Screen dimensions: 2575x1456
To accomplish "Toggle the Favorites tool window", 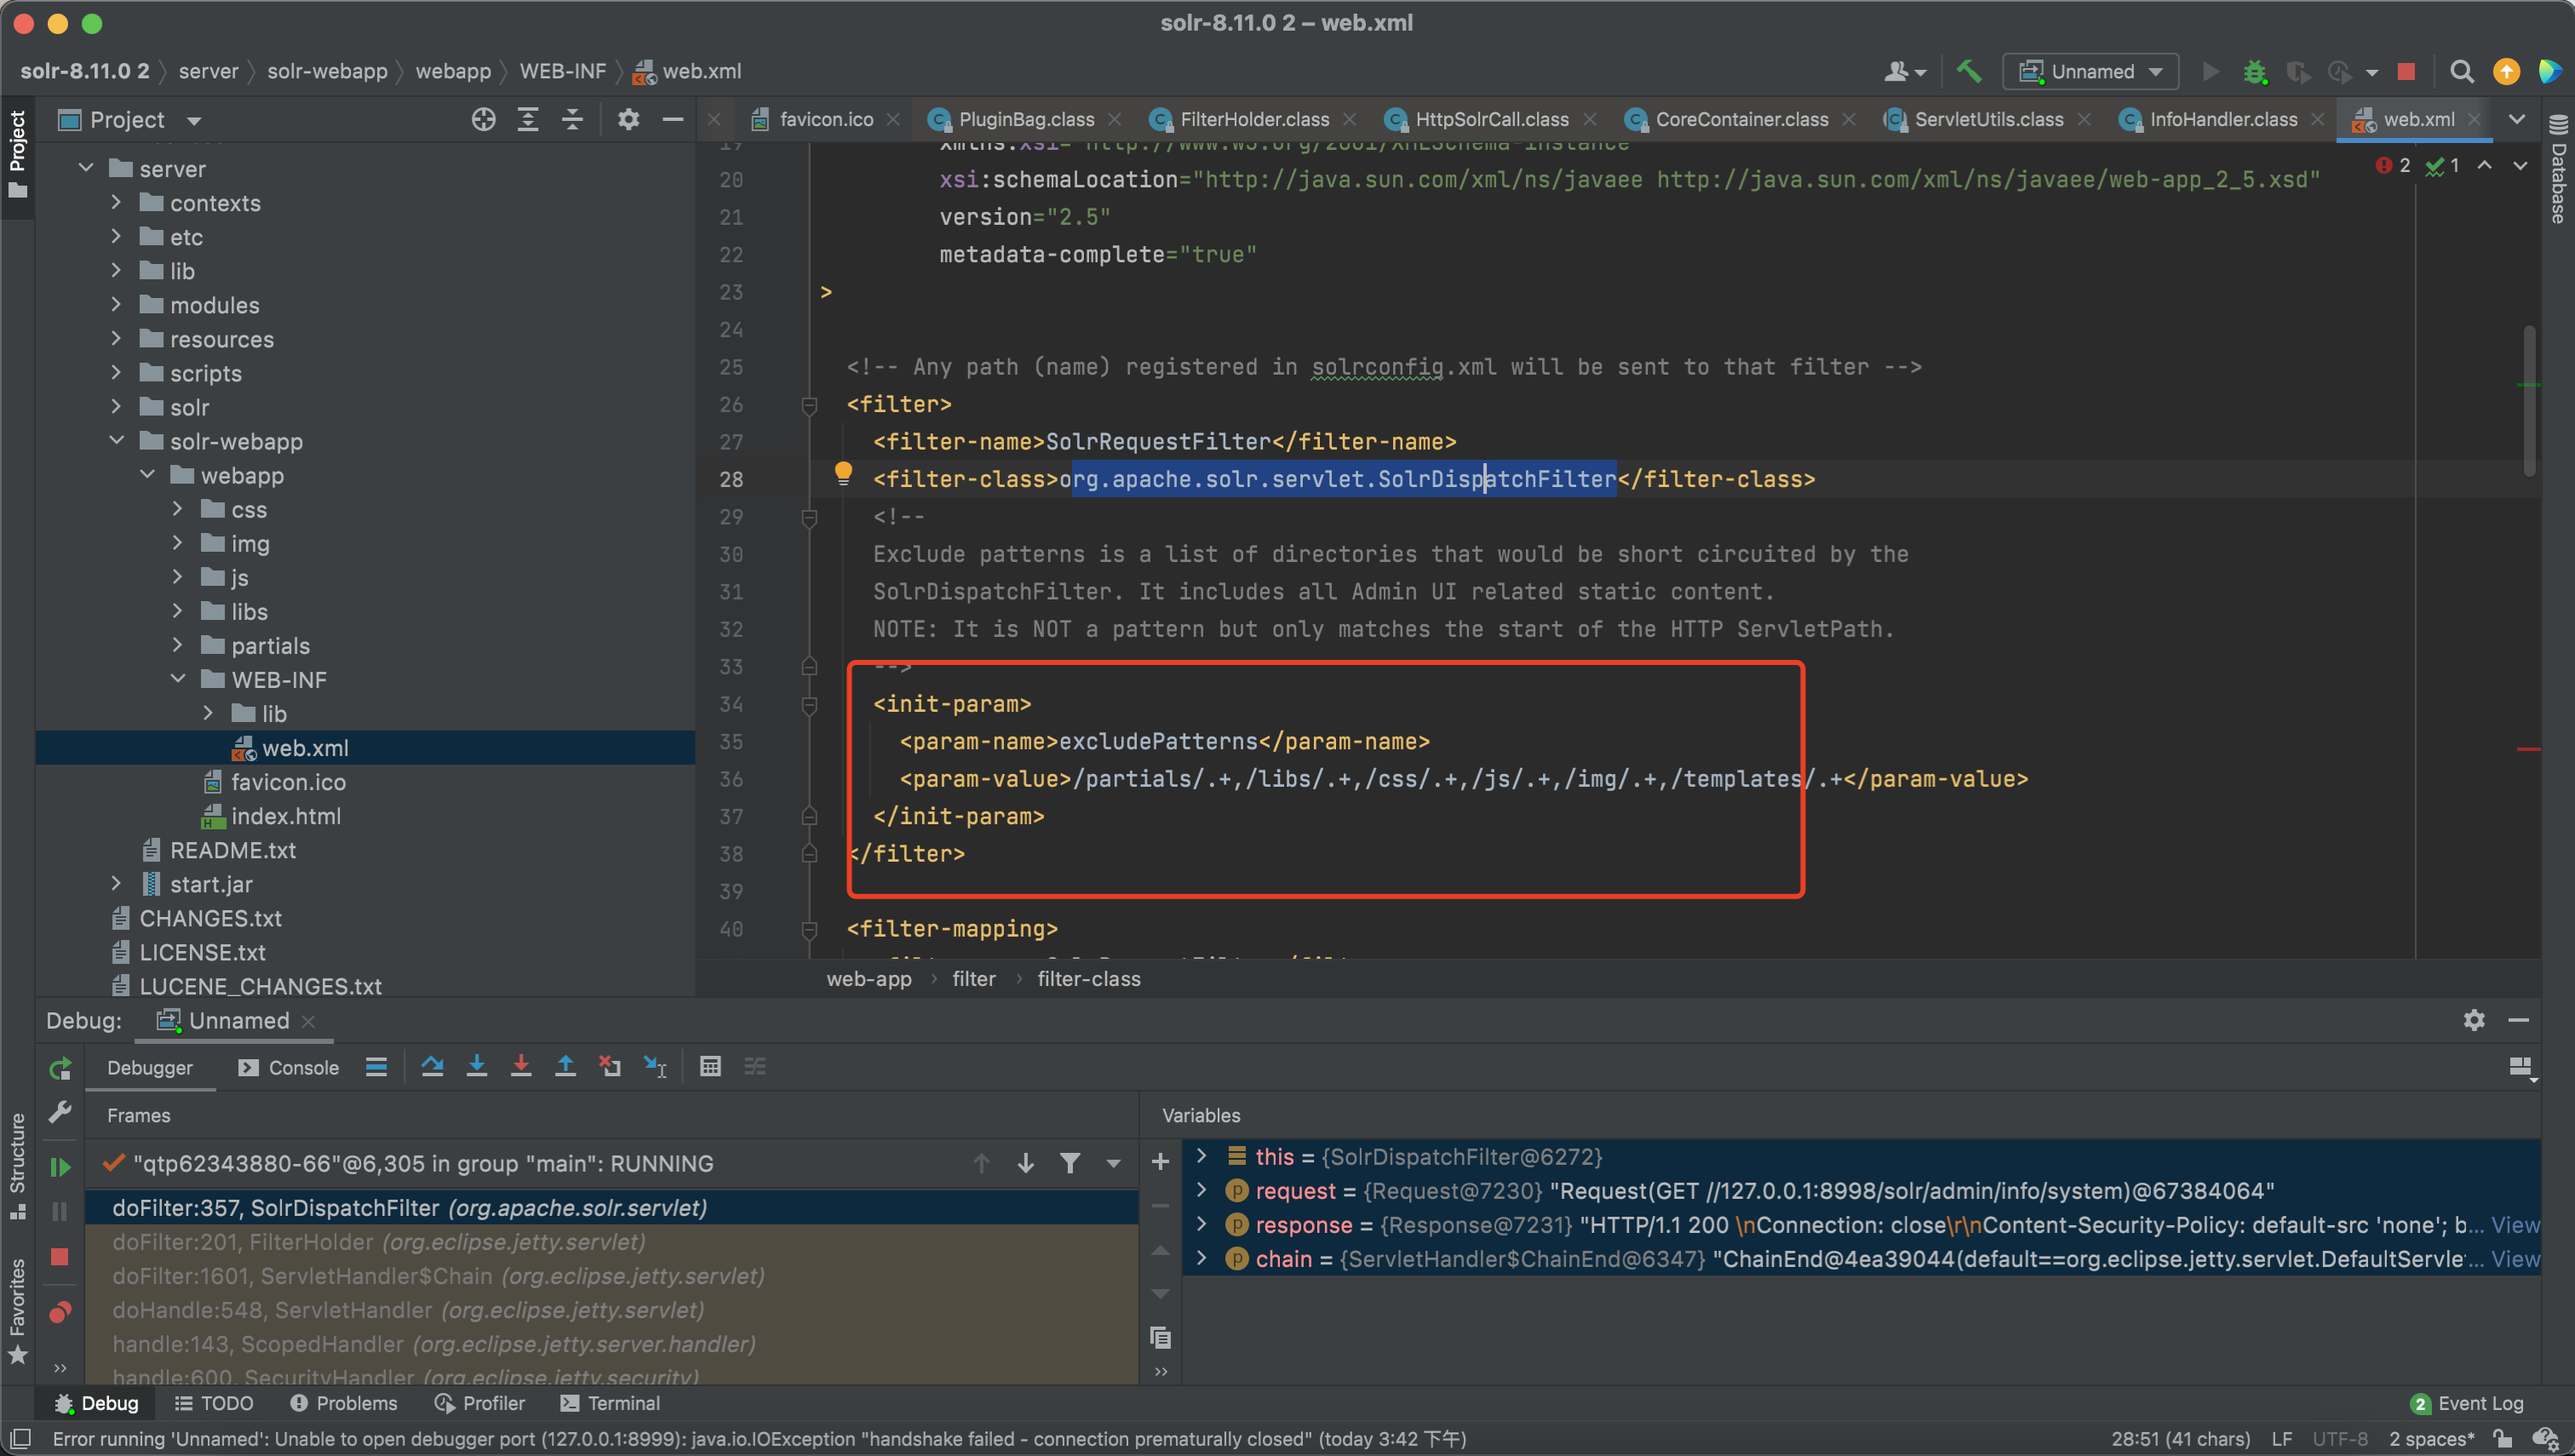I will click(x=17, y=1311).
